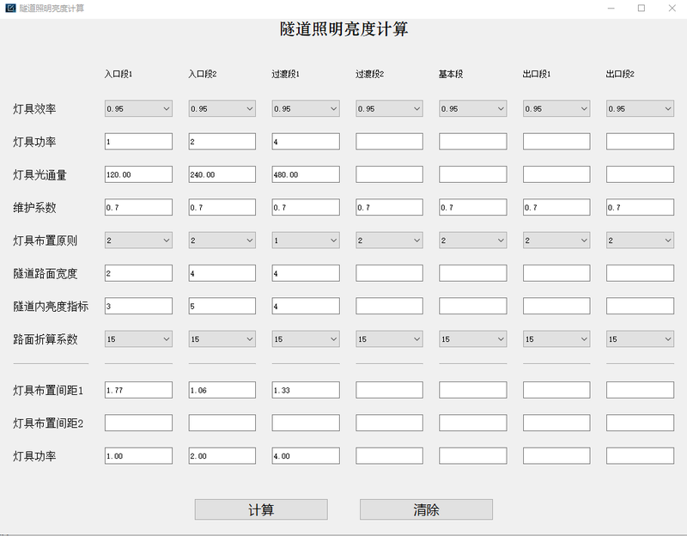Open 灯具效率 dropdown for 过渡段2
Image resolution: width=687 pixels, height=536 pixels.
coord(390,109)
